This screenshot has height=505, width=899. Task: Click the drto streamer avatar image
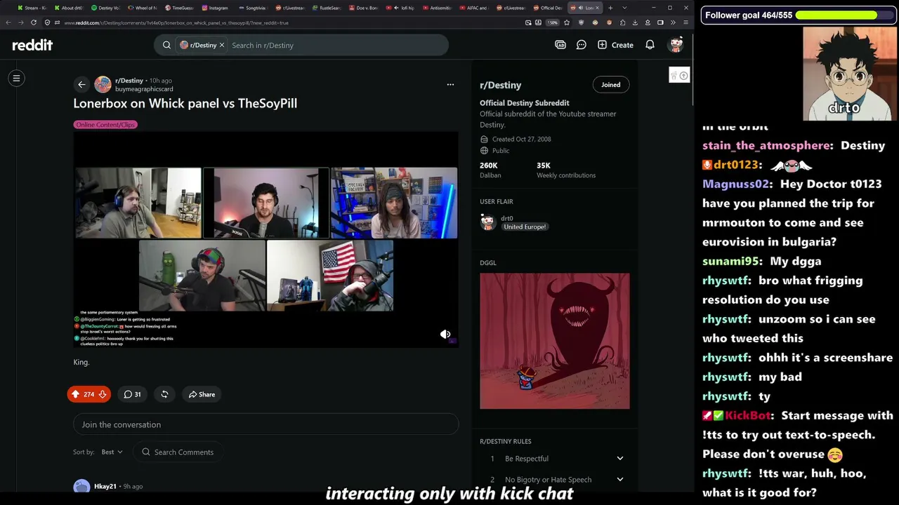(848, 74)
